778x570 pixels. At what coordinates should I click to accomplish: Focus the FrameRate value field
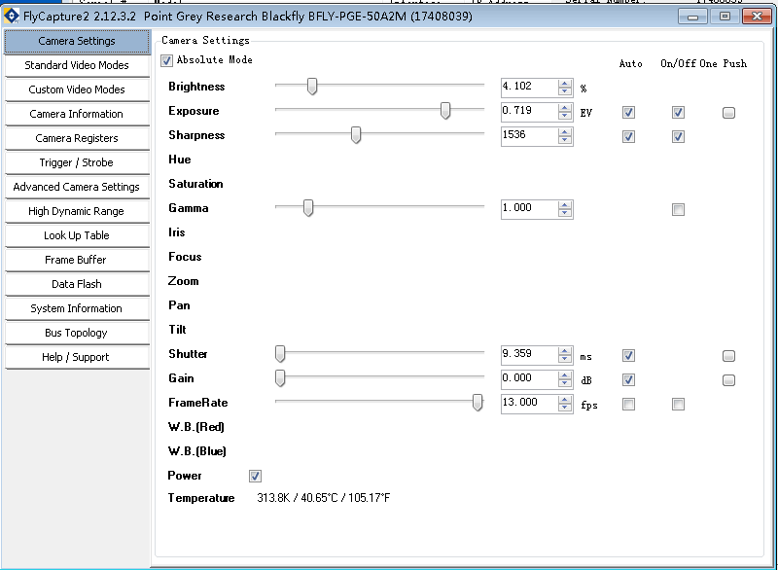tap(529, 404)
